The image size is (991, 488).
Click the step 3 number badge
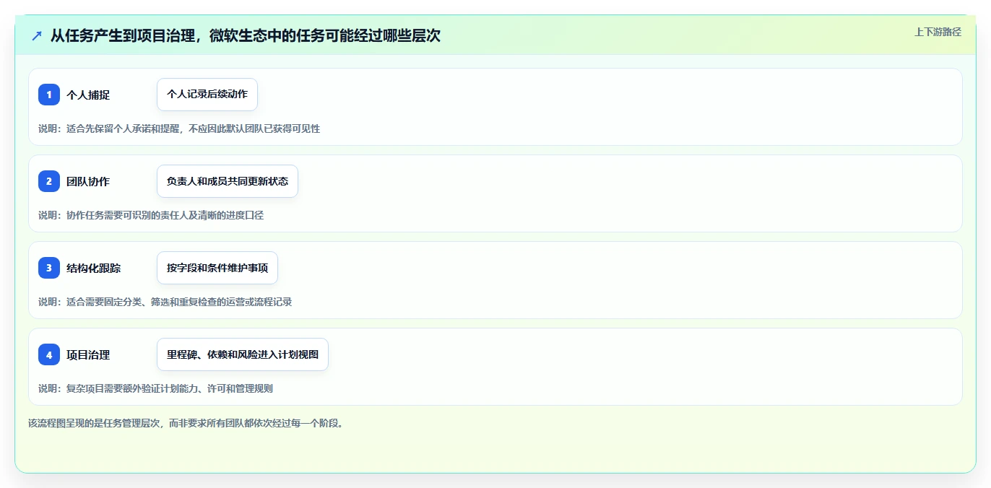coord(49,268)
